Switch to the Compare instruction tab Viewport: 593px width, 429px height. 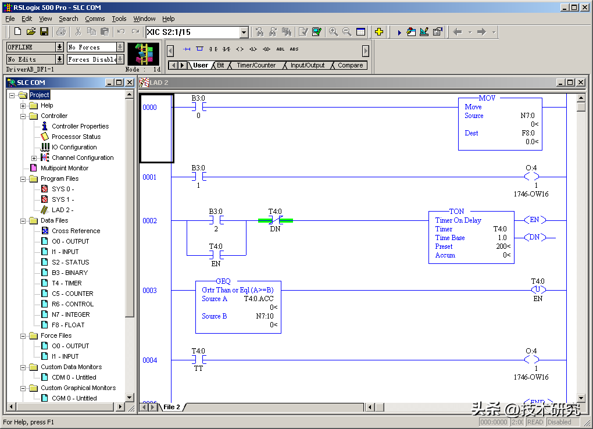tap(350, 65)
